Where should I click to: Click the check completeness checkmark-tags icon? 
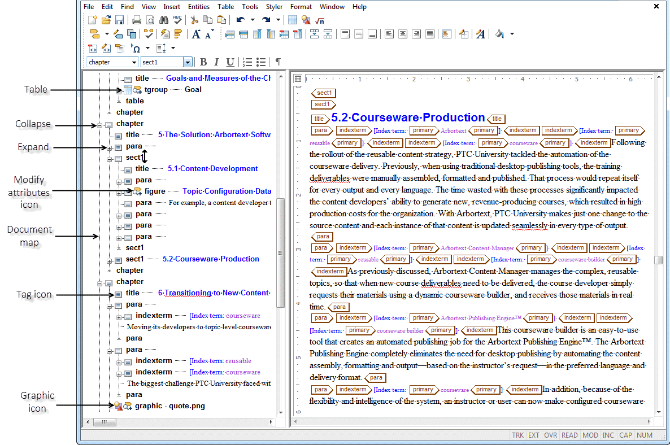(148, 34)
